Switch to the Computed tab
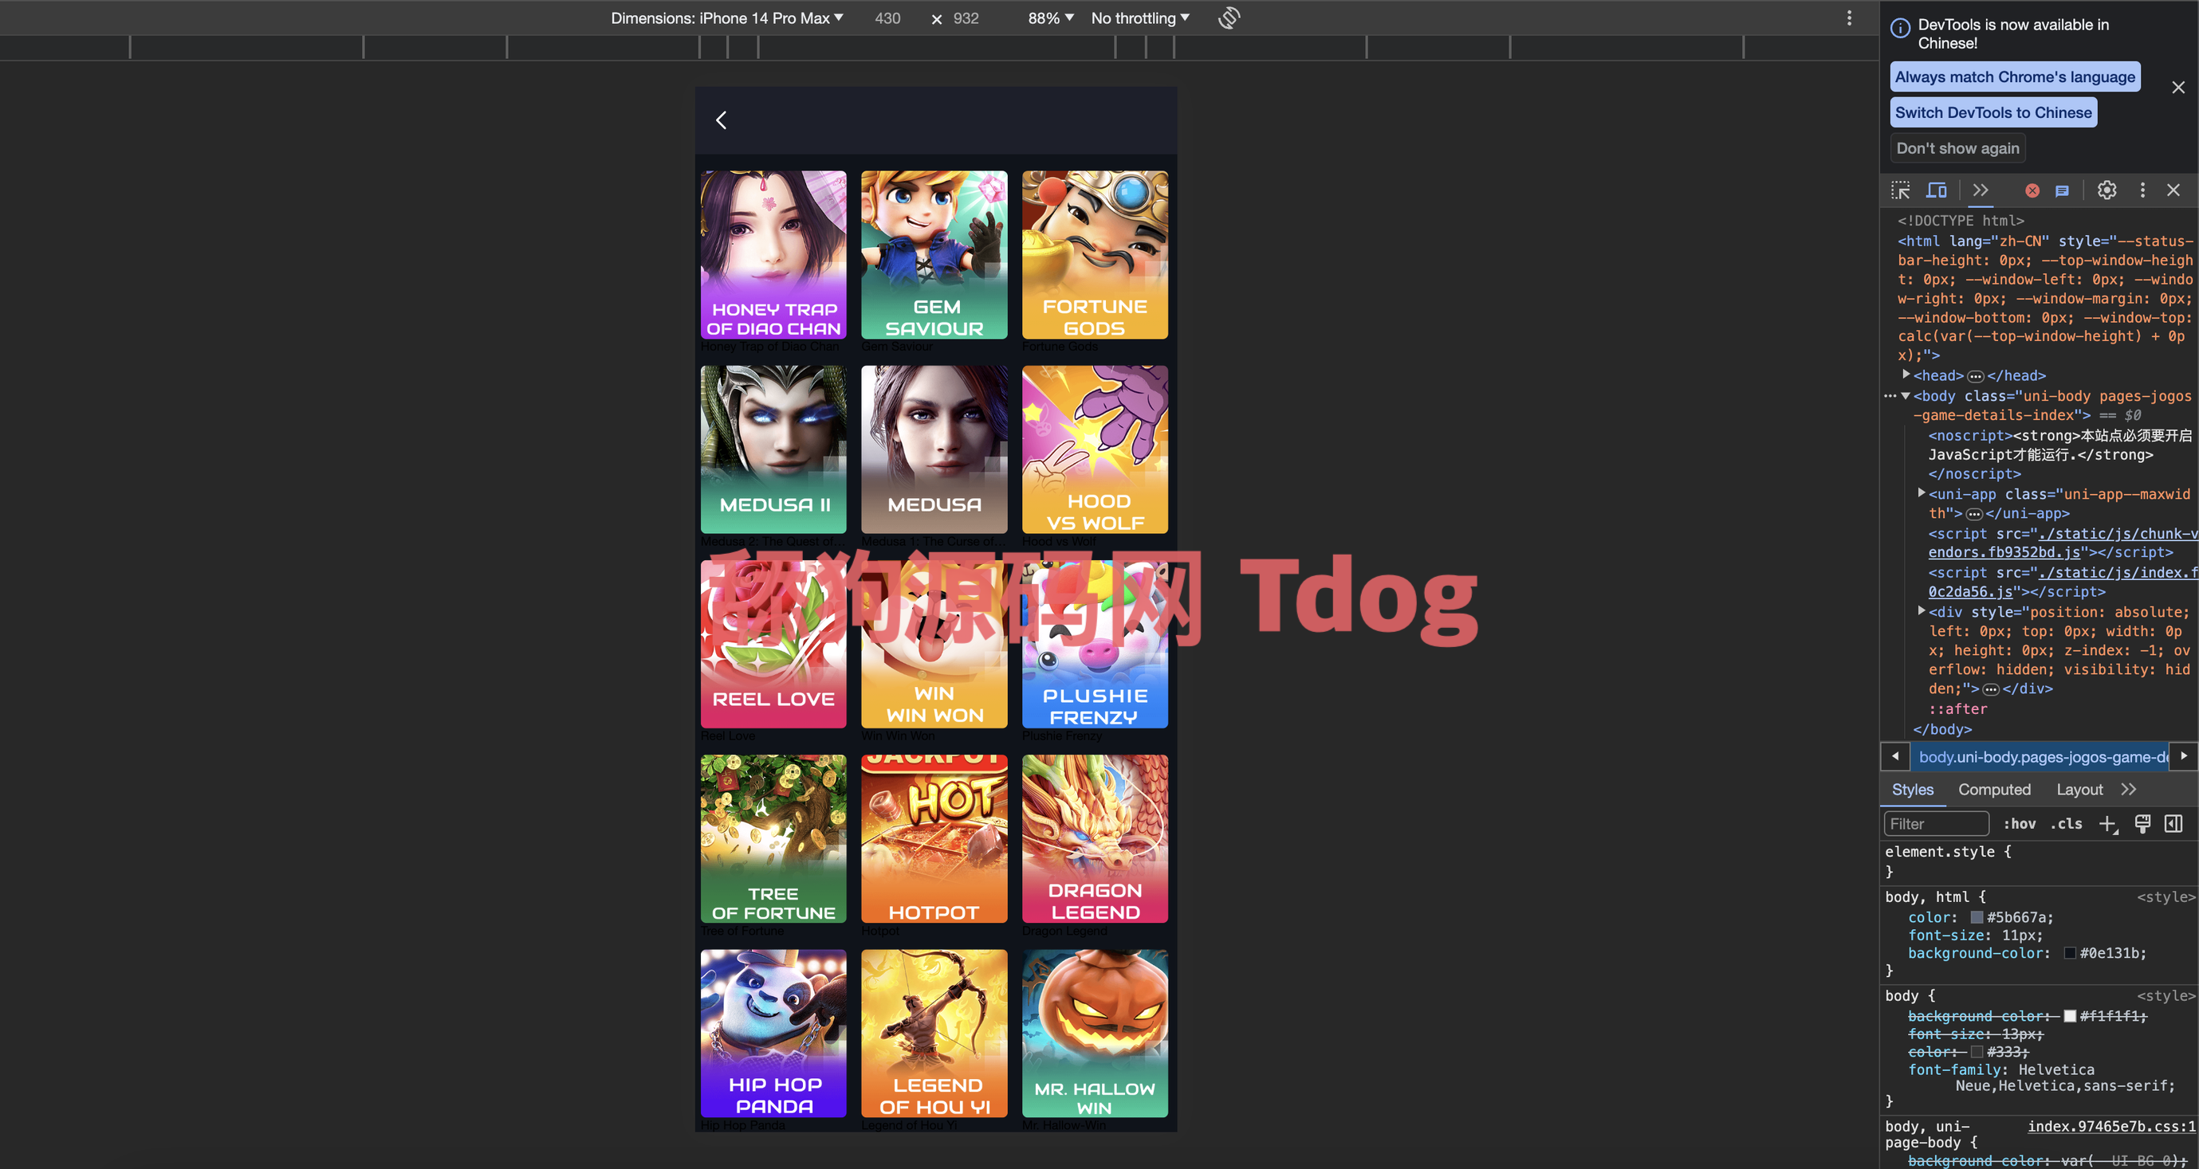 coord(1994,789)
